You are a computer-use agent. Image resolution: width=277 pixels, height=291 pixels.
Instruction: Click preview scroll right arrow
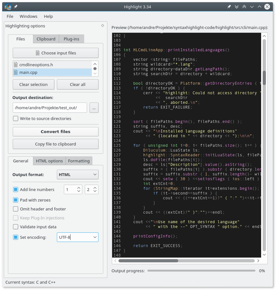point(258,261)
